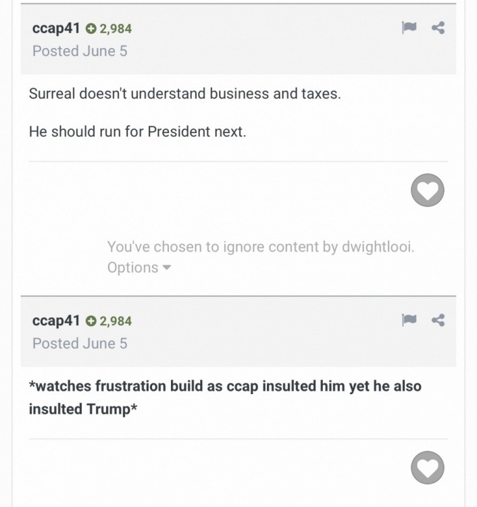Open the second post's 'Posted June 5' permalink
This screenshot has height=507, width=477.
(80, 343)
